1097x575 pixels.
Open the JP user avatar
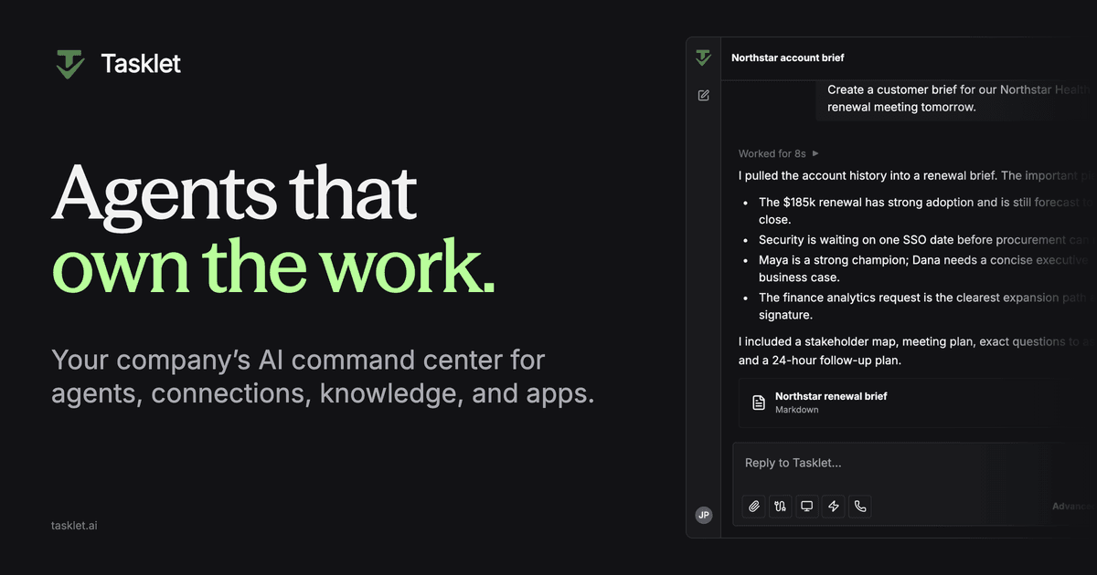[x=703, y=515]
